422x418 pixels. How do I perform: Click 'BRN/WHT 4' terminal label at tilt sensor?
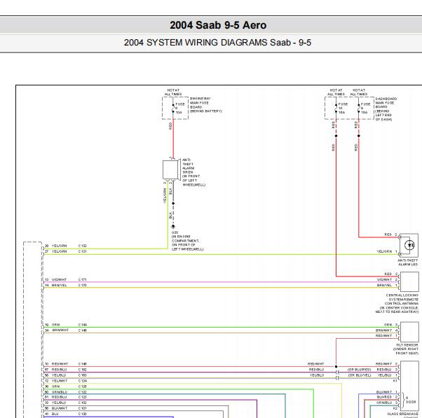tap(387, 330)
